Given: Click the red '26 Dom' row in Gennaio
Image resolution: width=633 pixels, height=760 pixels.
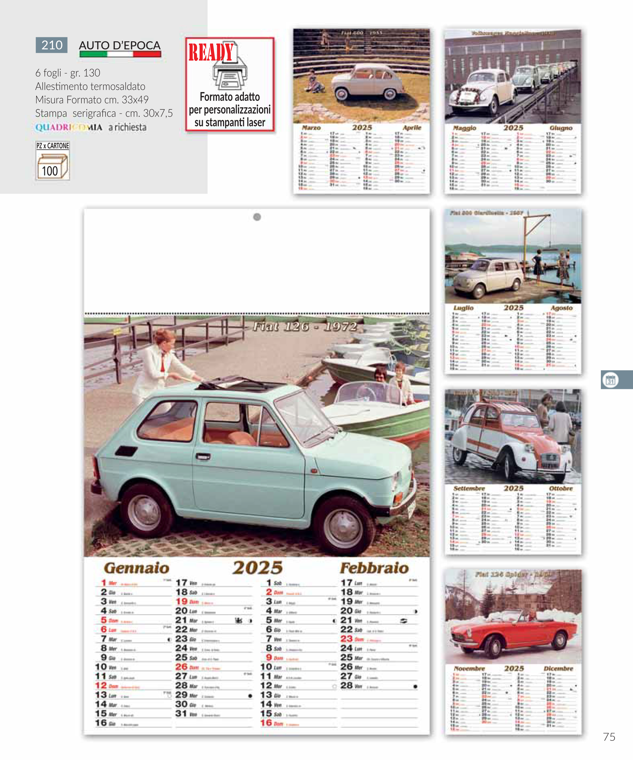Looking at the screenshot, I should (214, 667).
